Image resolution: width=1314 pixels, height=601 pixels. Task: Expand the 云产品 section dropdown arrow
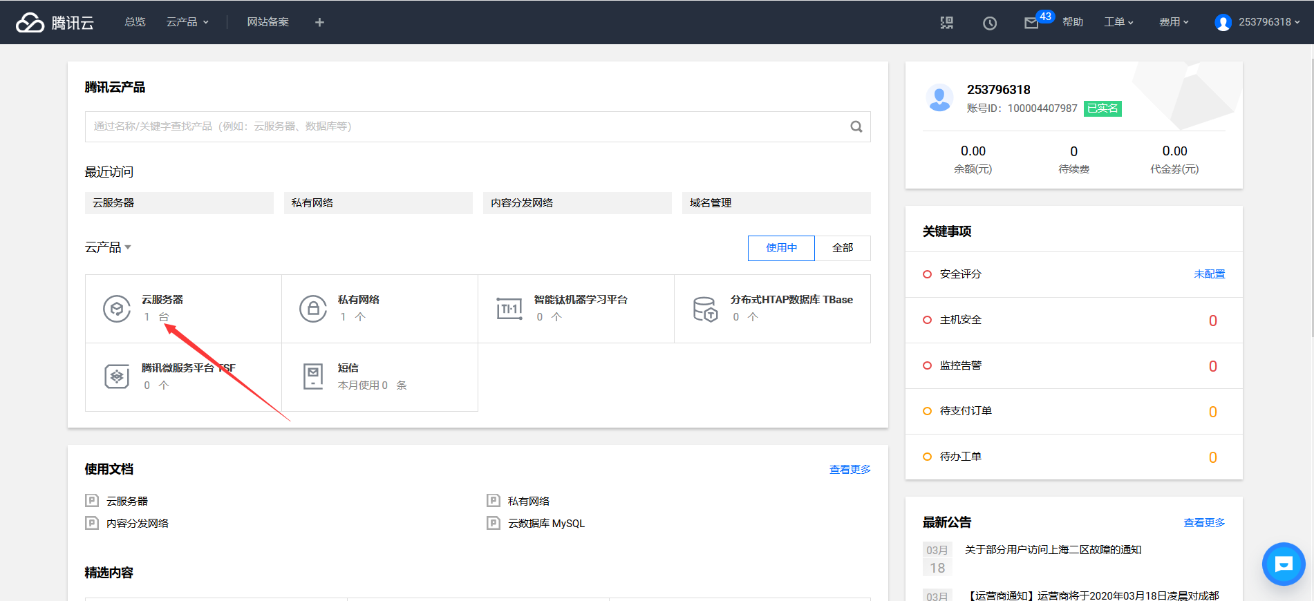click(x=128, y=247)
